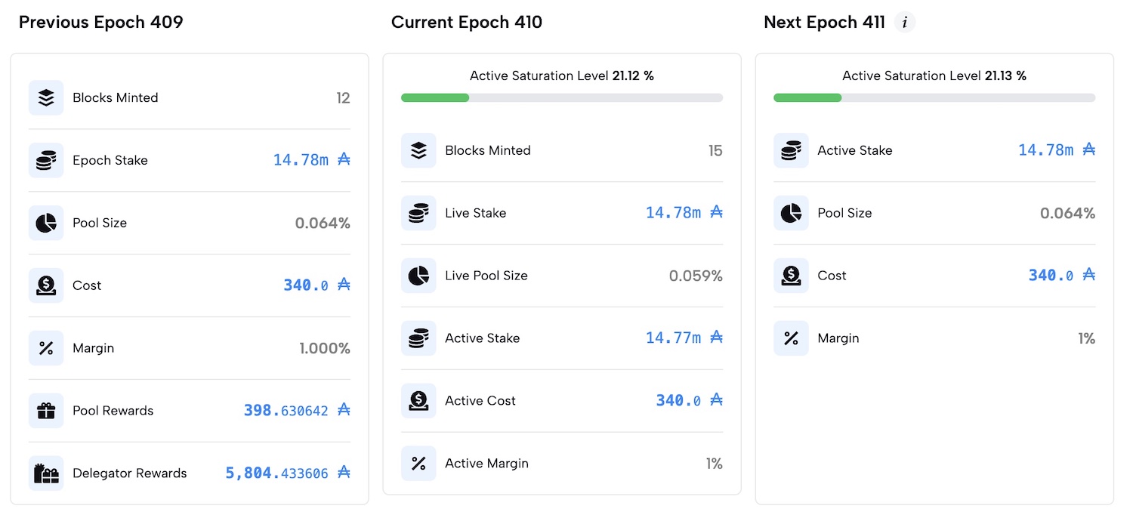Click the Margin percent icon in Previous Epoch
1133x515 pixels.
click(x=46, y=348)
